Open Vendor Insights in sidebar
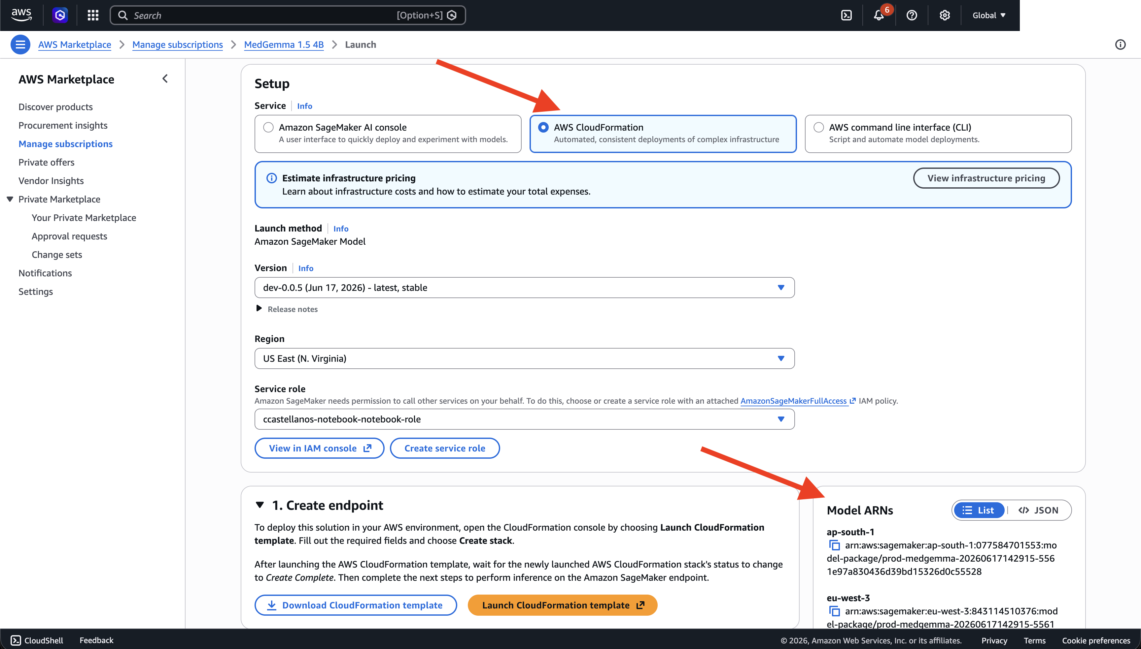 pos(51,181)
